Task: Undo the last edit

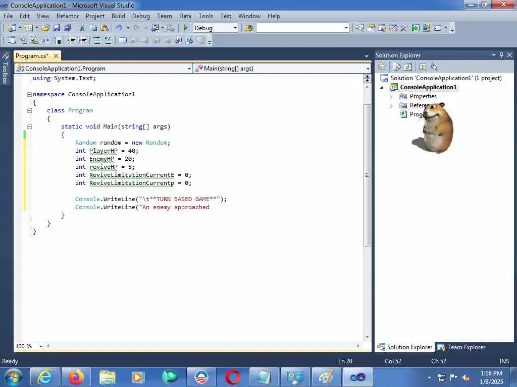Action: pyautogui.click(x=119, y=28)
